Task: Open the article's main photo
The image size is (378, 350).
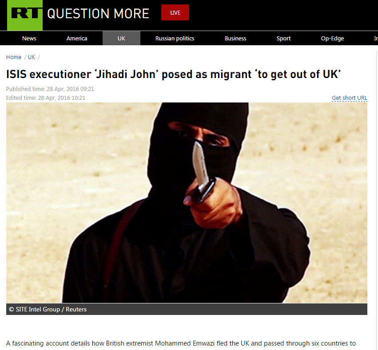Action: click(x=187, y=202)
